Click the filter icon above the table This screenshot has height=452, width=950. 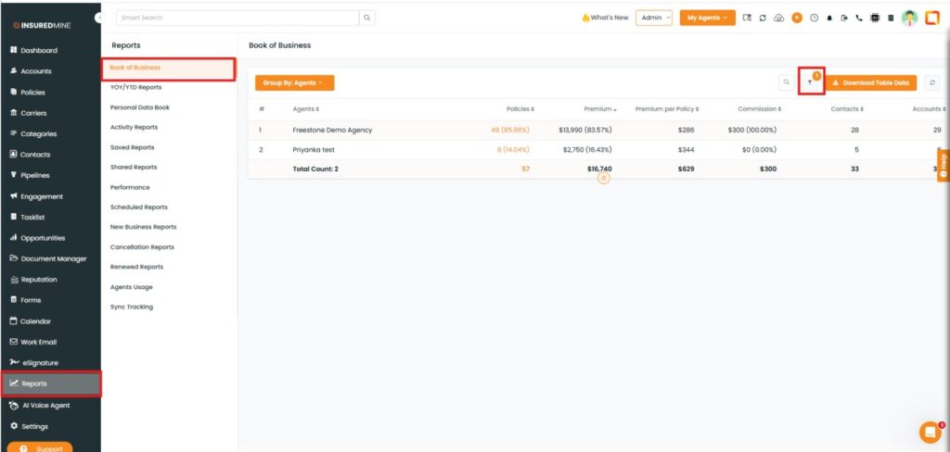[810, 82]
